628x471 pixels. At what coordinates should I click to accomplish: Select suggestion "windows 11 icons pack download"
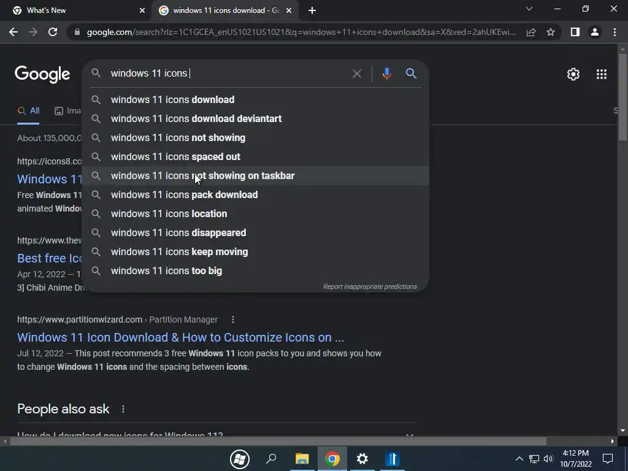(x=256, y=194)
